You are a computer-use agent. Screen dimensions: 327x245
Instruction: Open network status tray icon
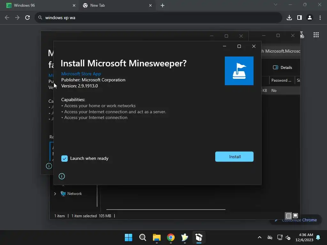280,237
